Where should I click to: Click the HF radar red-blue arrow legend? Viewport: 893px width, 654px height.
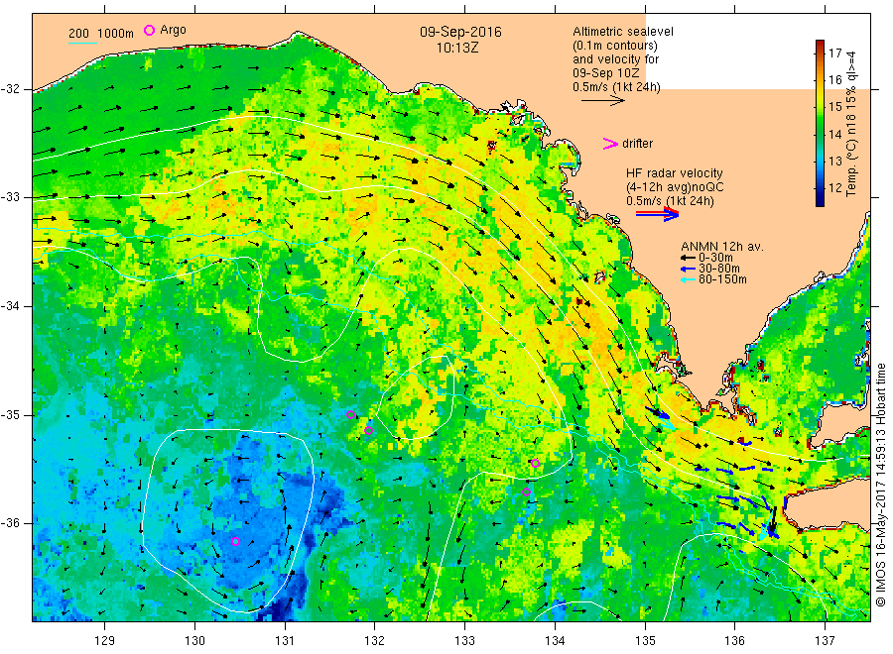pos(657,214)
